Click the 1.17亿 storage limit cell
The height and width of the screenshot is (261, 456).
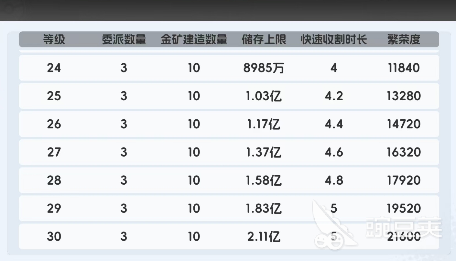[x=264, y=124]
